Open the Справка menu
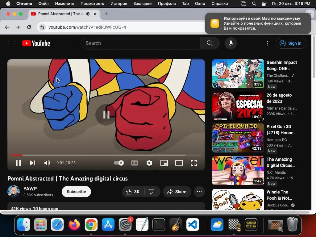 tap(220, 3)
